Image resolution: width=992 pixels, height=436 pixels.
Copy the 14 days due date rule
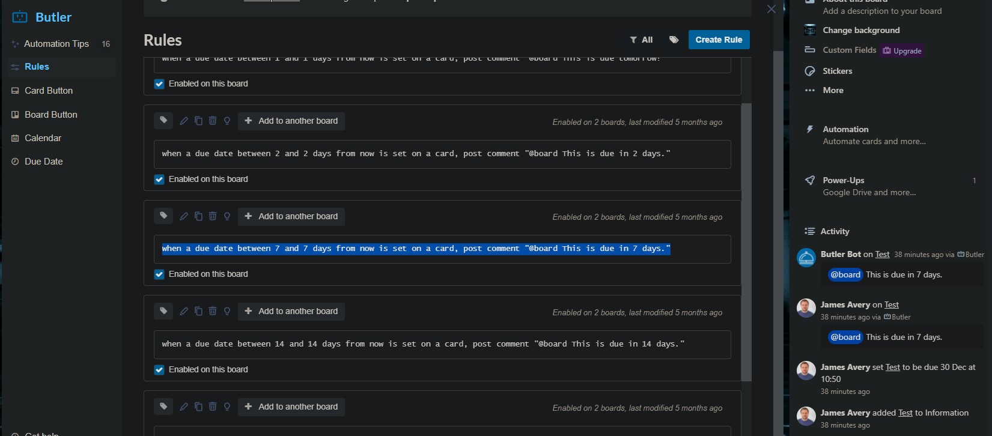point(198,311)
